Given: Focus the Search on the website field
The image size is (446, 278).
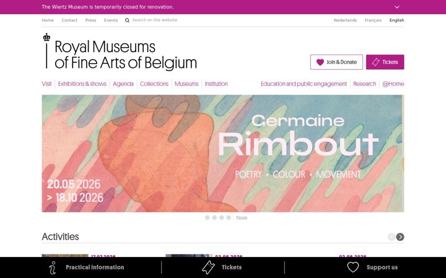Looking at the screenshot, I should 155,20.
